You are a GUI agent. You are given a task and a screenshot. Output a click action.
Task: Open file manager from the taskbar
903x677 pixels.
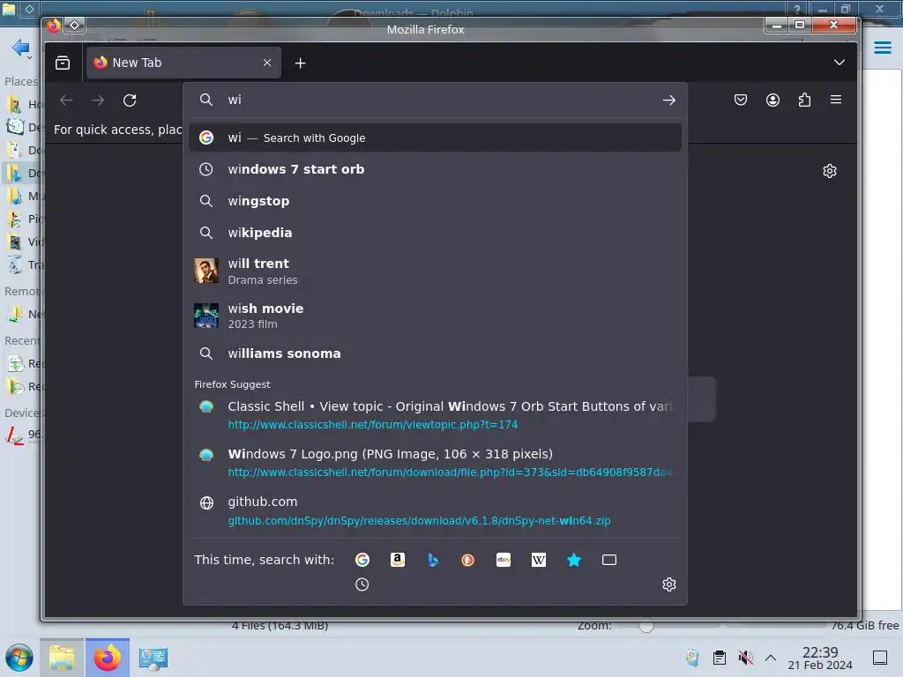click(x=62, y=658)
